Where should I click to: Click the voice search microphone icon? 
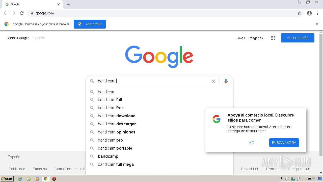(226, 81)
